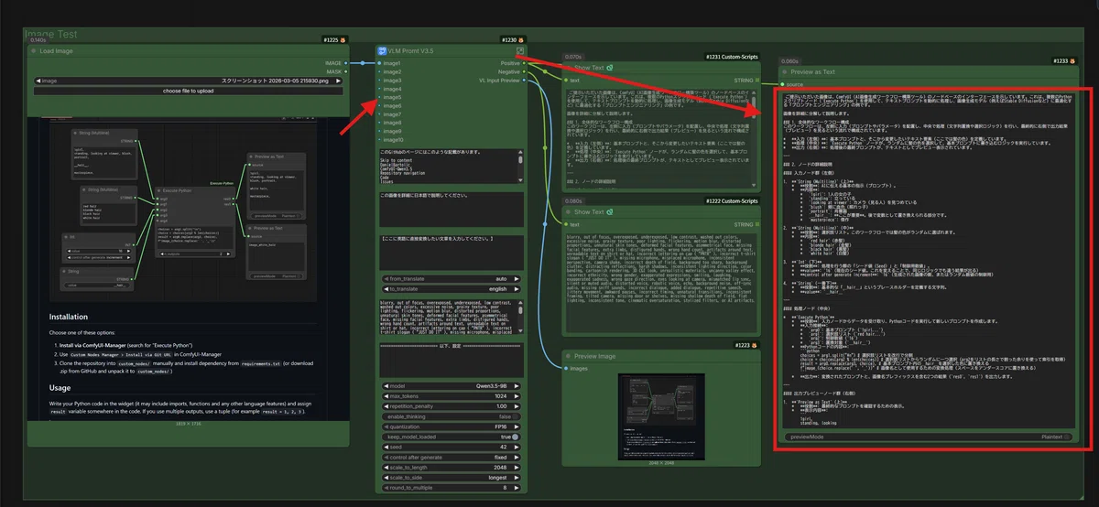Click the Negative output slot on VLM node
Viewport: 1099px width, 507px height.
[526, 71]
